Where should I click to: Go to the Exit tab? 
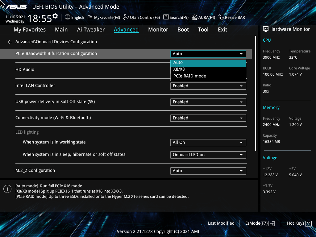tap(222, 30)
